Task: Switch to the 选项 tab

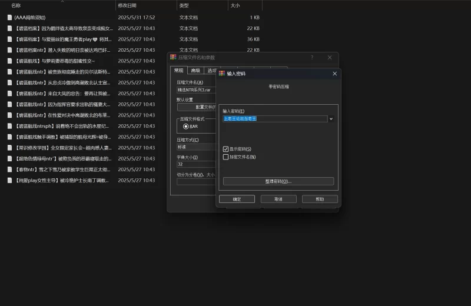Action: coord(211,71)
